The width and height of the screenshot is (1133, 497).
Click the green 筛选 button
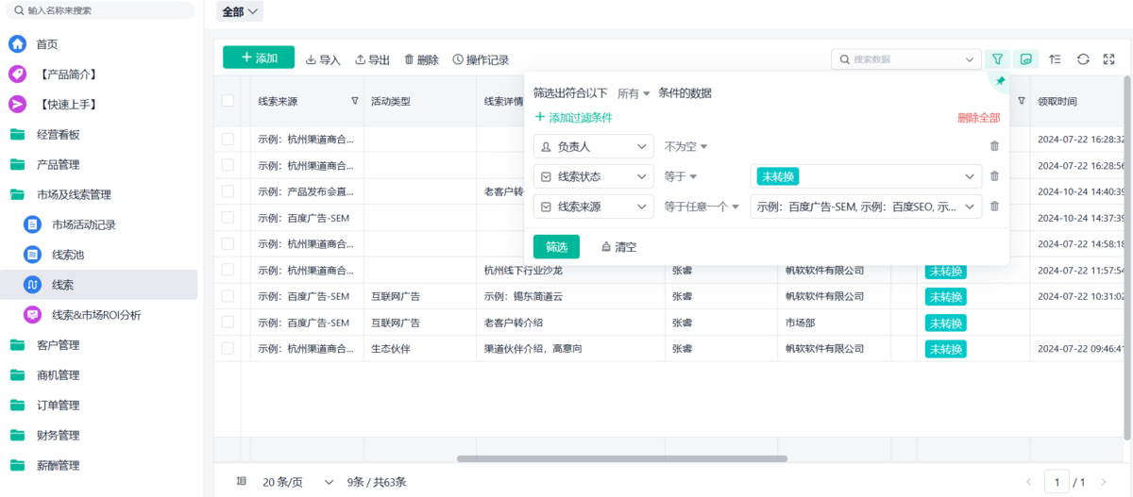556,247
